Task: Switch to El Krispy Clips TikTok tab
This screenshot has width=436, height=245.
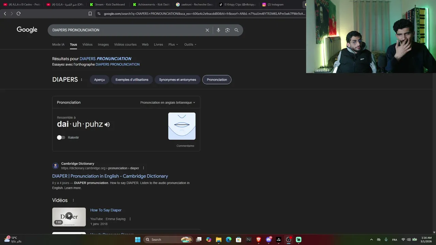Action: coord(237,4)
